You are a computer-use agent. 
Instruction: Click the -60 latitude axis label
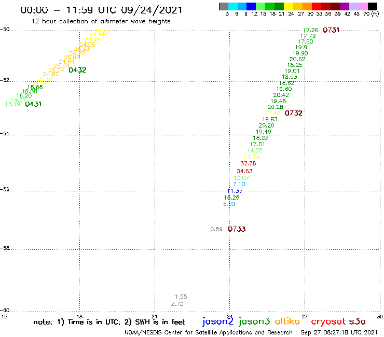(5, 310)
